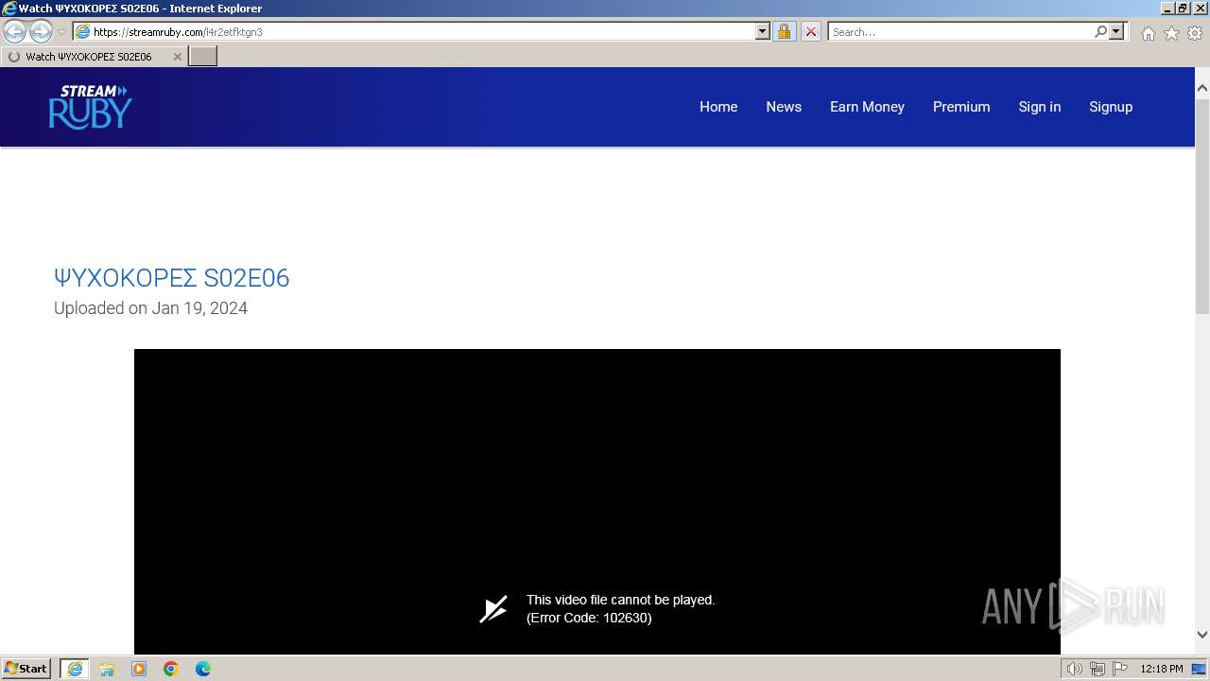Click the search magnifier icon

pyautogui.click(x=1100, y=31)
